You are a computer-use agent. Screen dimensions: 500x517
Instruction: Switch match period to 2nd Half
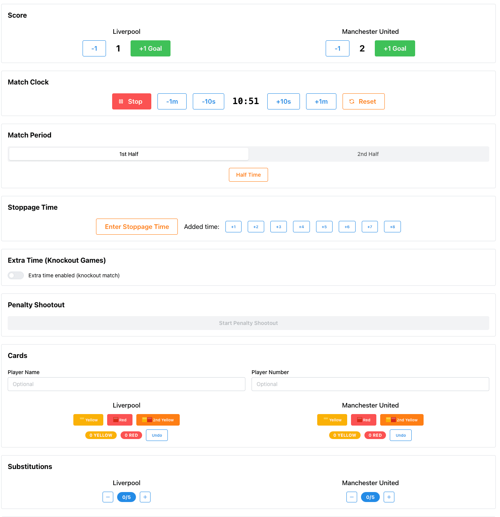[x=368, y=154]
